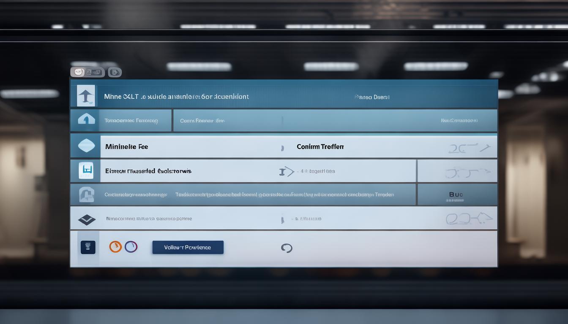Select the orange circle option

(x=115, y=247)
